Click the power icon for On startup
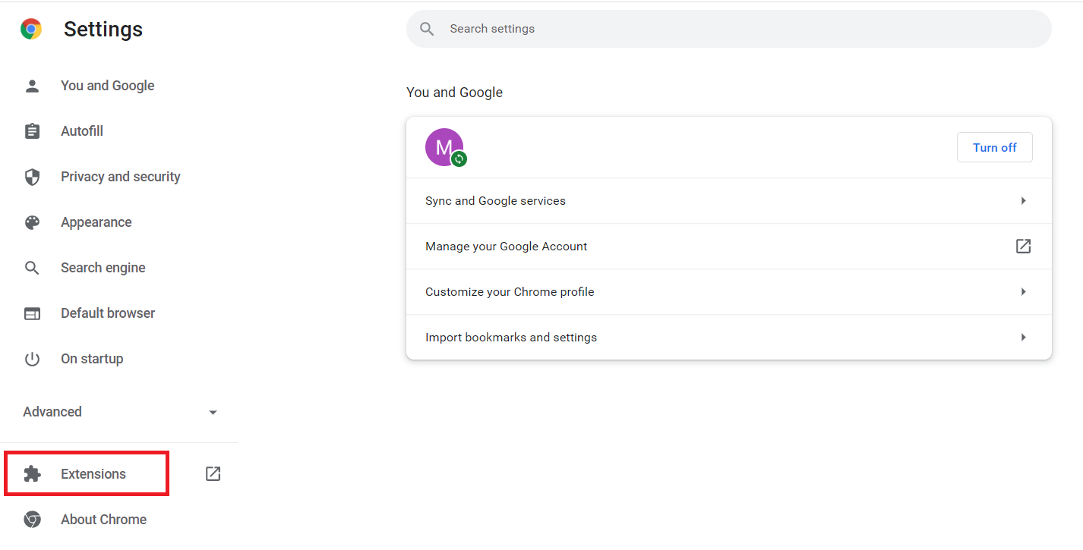This screenshot has width=1083, height=550. [x=32, y=359]
